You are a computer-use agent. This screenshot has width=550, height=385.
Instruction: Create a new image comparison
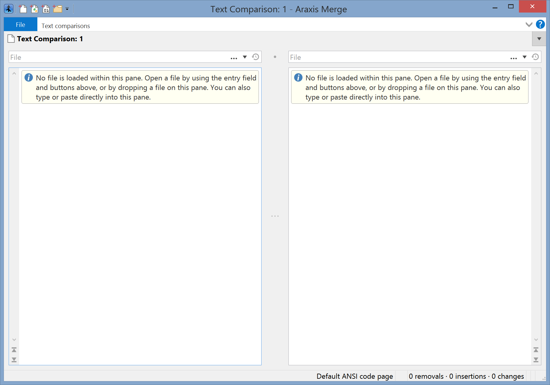point(34,9)
